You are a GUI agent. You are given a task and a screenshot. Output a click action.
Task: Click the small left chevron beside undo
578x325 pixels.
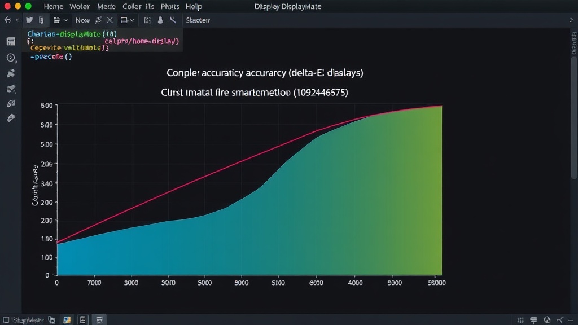(17, 20)
